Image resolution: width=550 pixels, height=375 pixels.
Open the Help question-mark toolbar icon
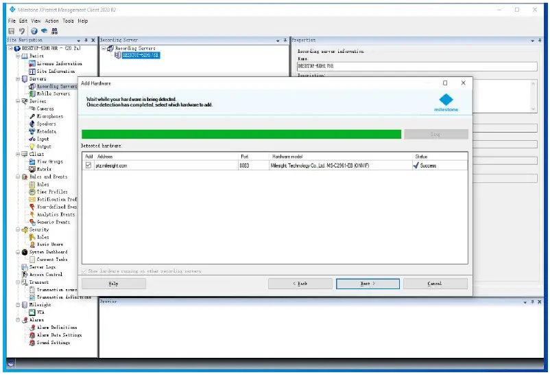coord(34,31)
